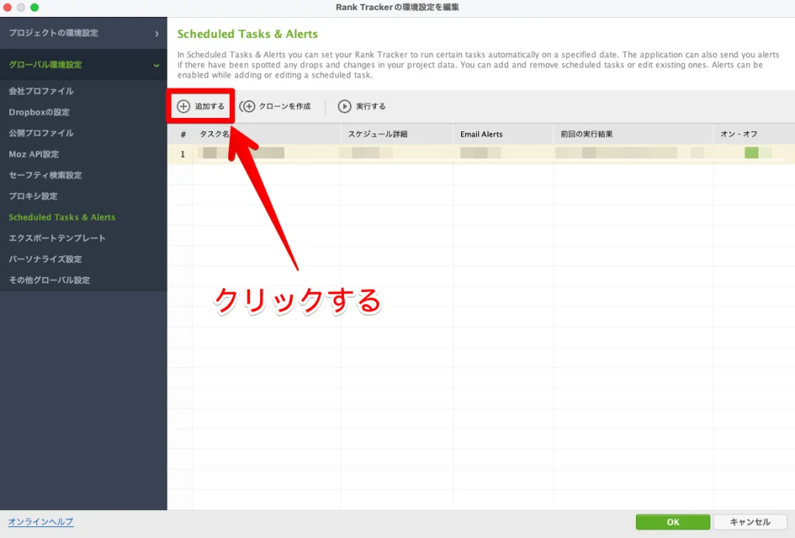Click the キャンセル button

coord(750,522)
